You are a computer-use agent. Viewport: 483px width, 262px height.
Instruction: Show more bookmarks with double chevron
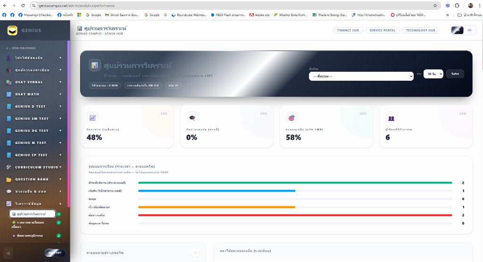pyautogui.click(x=447, y=15)
